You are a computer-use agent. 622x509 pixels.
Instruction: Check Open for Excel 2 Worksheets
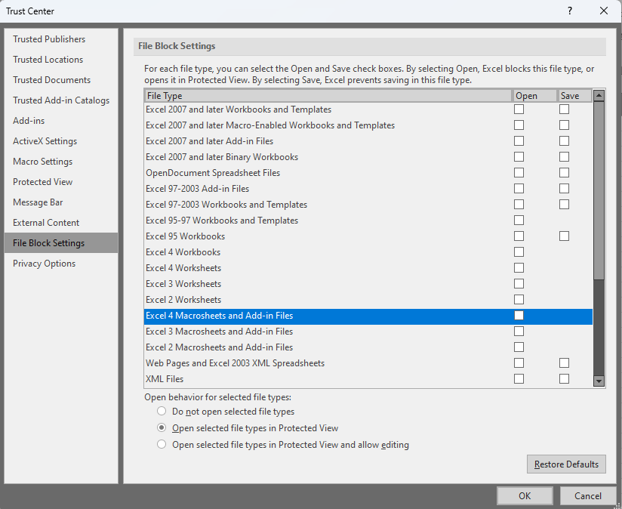519,300
